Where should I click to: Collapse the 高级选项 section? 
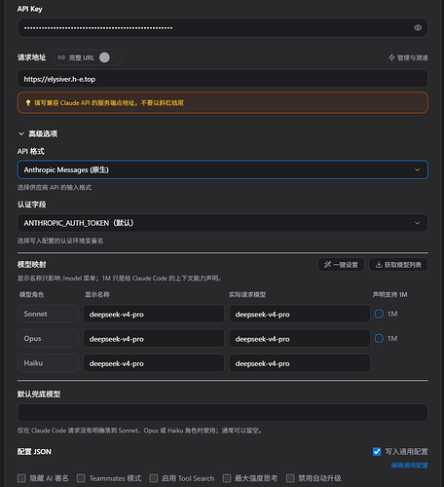pos(38,133)
